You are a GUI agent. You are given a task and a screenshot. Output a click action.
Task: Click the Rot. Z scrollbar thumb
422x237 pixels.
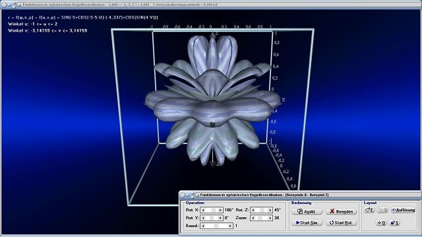tap(262, 210)
